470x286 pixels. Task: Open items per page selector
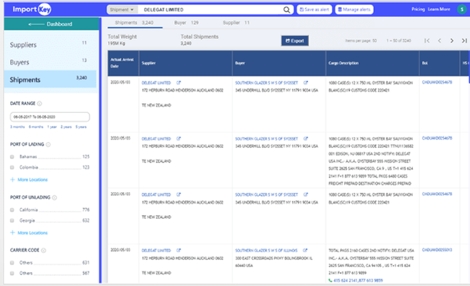pos(361,41)
